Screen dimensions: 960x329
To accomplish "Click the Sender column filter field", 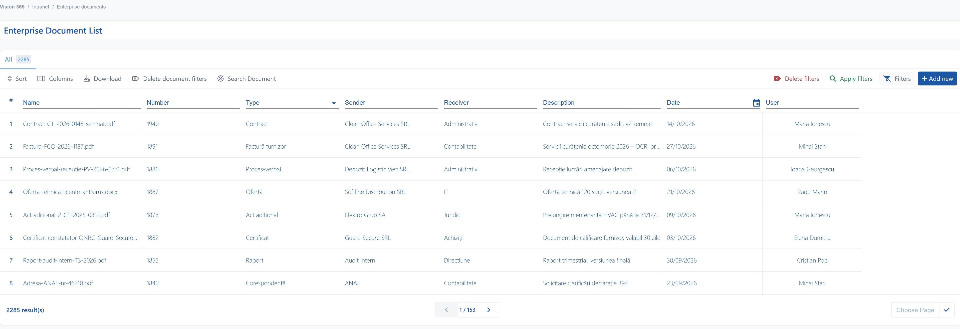I will pos(391,102).
